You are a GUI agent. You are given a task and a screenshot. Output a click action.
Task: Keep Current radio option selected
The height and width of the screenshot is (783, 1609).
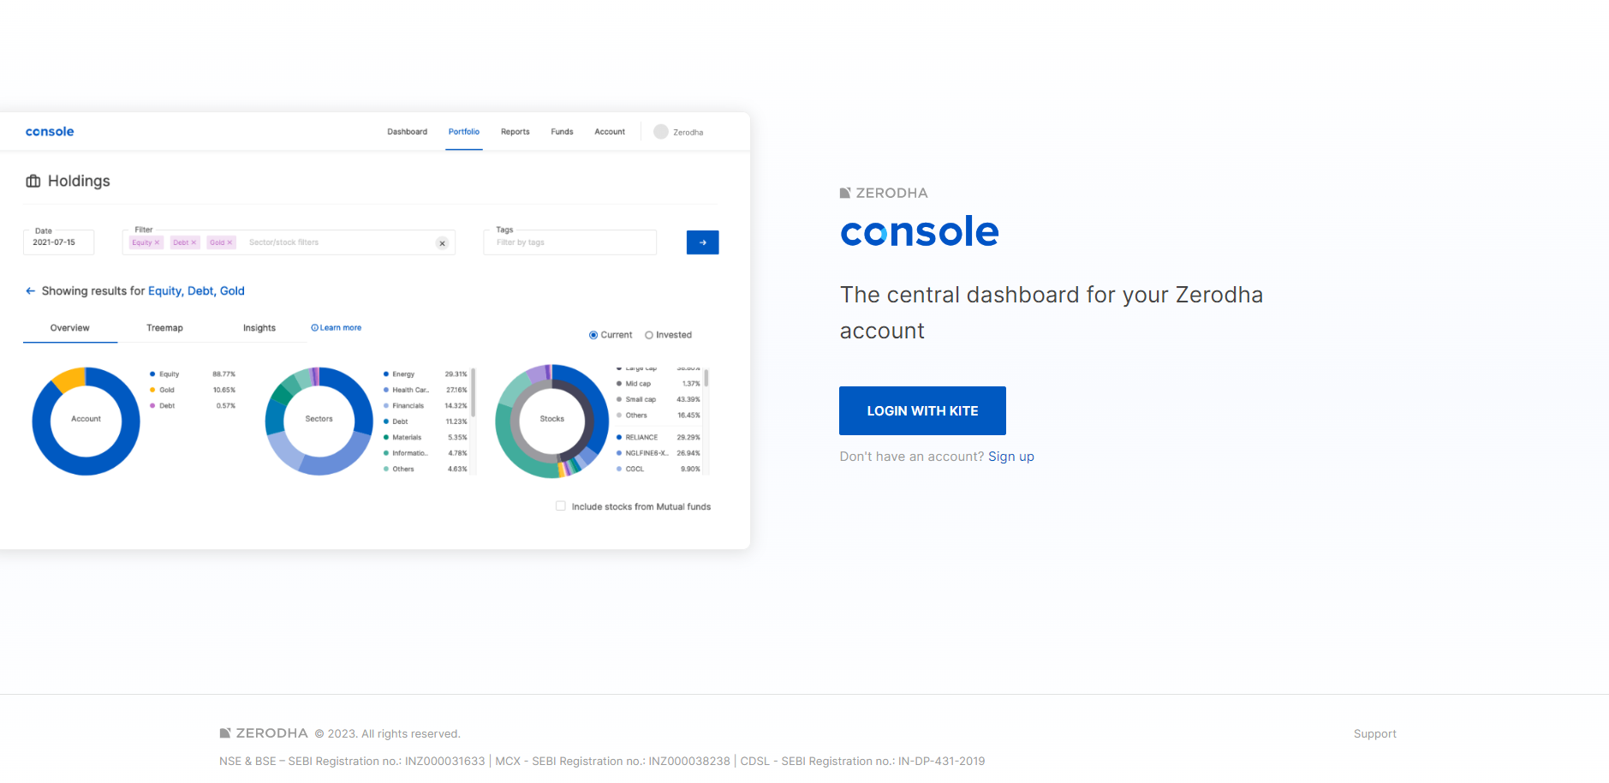coord(593,334)
